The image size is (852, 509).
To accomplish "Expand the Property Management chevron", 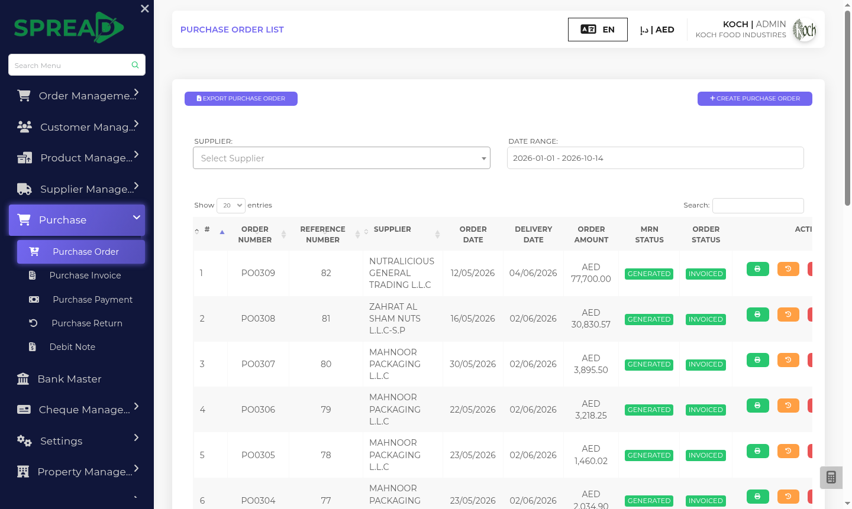I will pos(136,469).
